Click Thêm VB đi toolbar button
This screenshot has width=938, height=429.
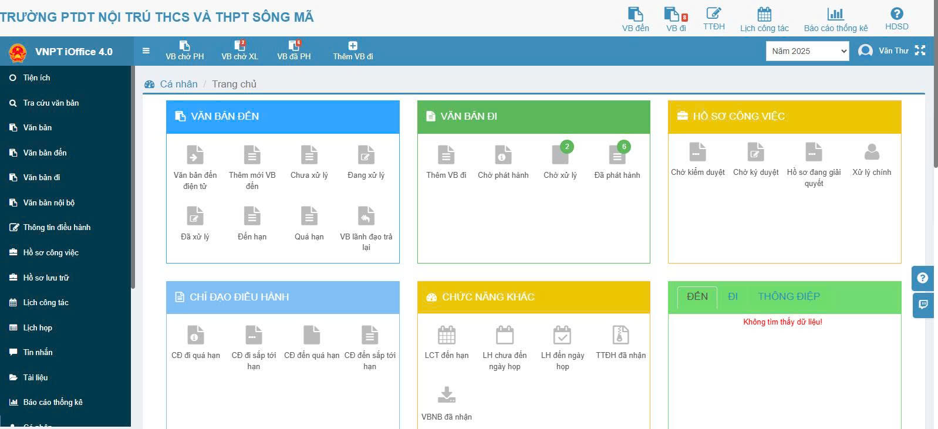353,50
